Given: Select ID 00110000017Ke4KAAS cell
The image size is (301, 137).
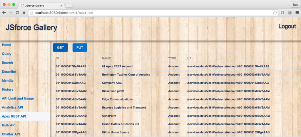Looking at the screenshot, I should click(x=71, y=66).
